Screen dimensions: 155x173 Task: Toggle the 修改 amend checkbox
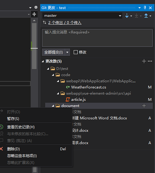(76, 52)
